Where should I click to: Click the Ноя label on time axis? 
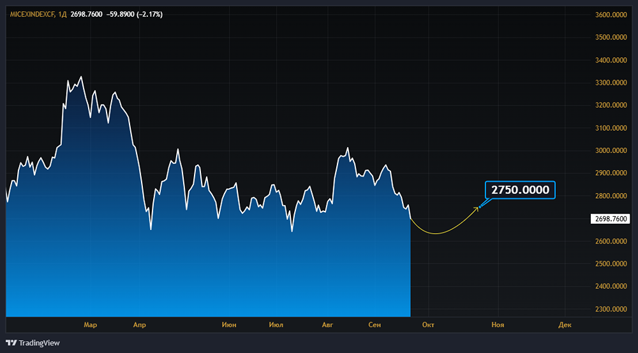(x=498, y=325)
